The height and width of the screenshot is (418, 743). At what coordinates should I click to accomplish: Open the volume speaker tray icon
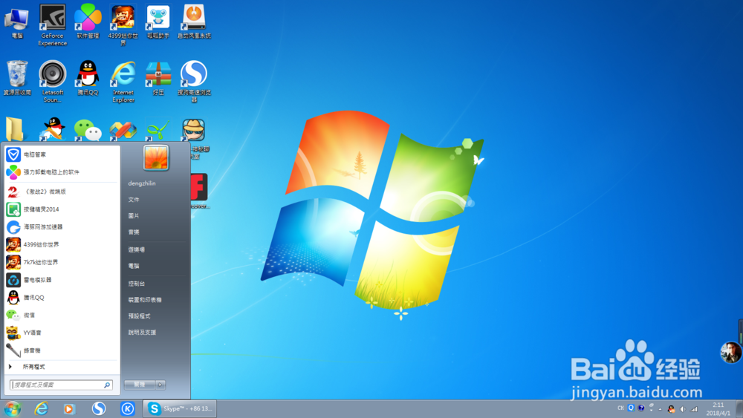click(x=683, y=409)
